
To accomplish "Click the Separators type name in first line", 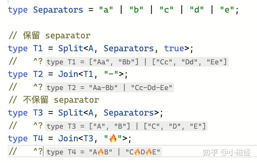I will coord(58,10).
